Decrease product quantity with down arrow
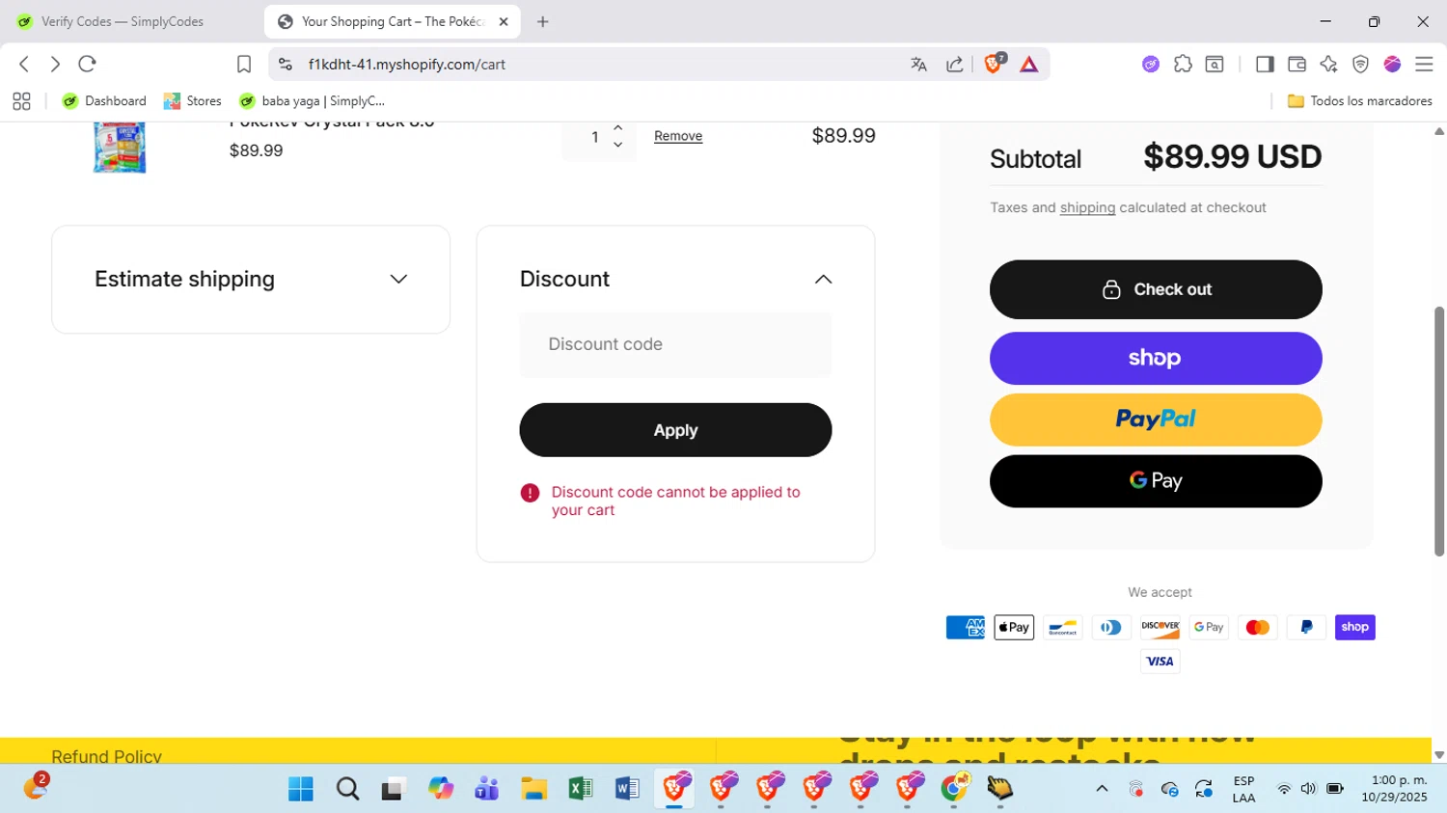This screenshot has width=1447, height=813. (618, 145)
